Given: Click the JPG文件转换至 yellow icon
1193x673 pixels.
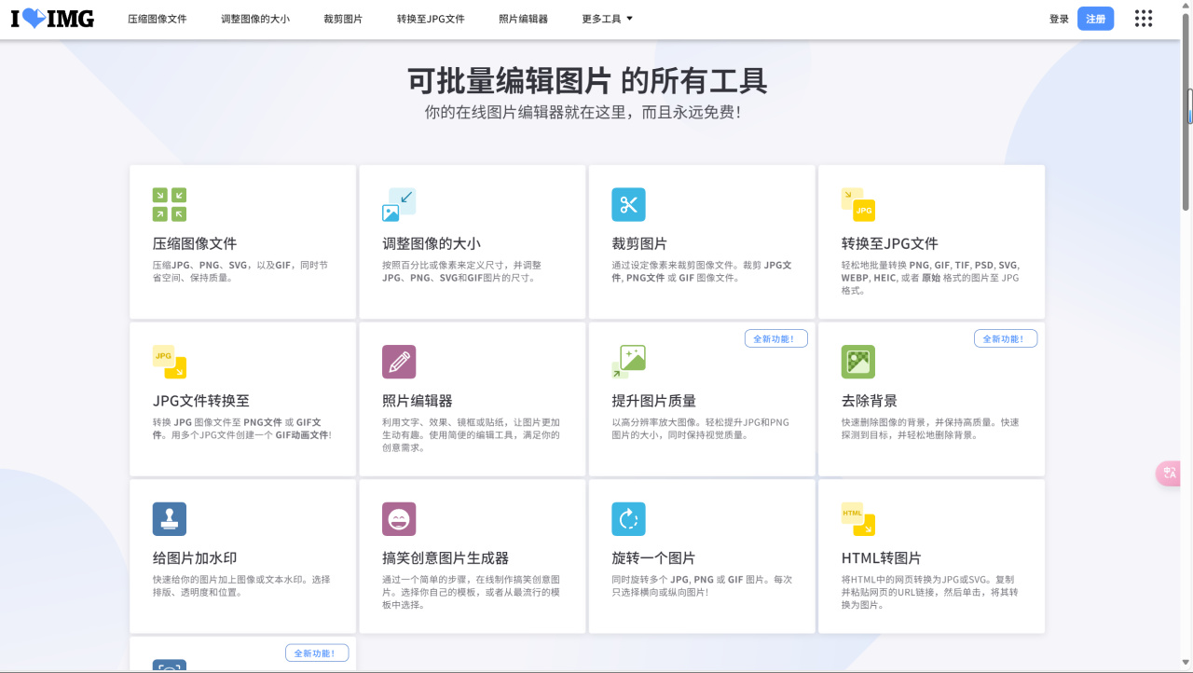Looking at the screenshot, I should 170,362.
